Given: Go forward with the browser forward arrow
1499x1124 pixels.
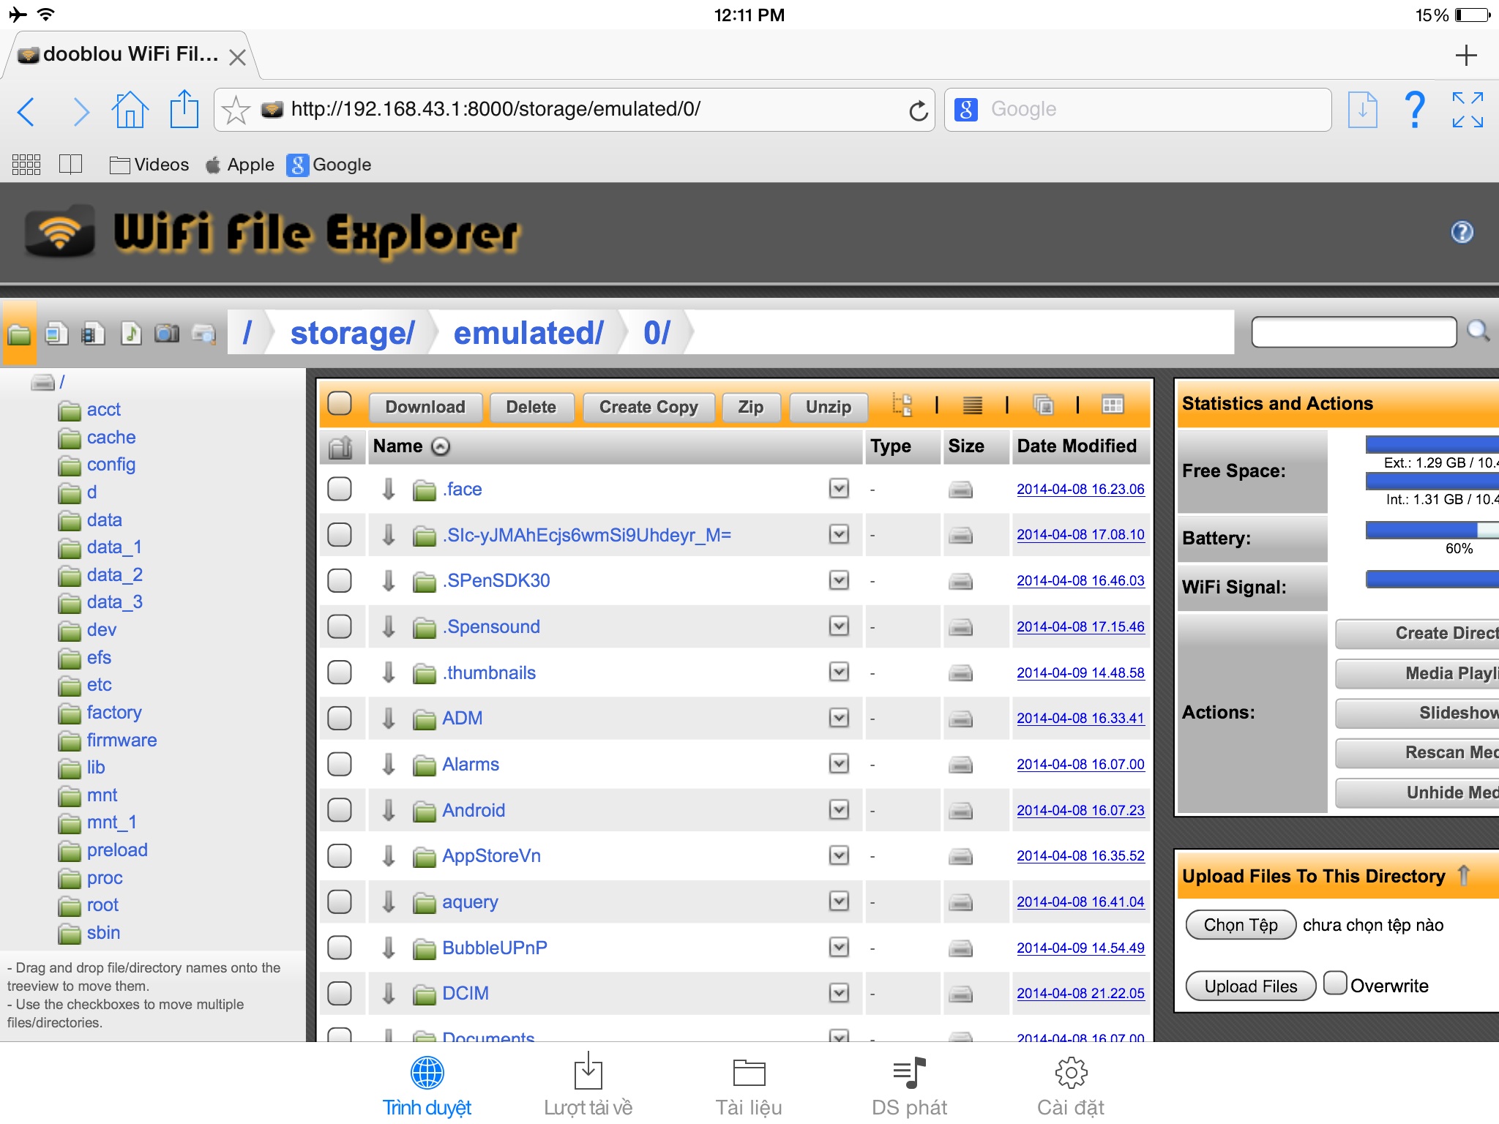Looking at the screenshot, I should pyautogui.click(x=81, y=111).
